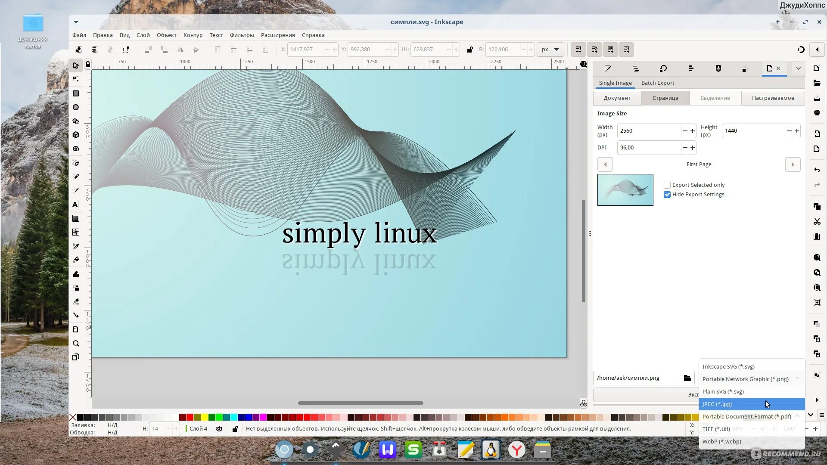Pick the red color swatch in palette
This screenshot has height=465, width=827.
(190, 417)
